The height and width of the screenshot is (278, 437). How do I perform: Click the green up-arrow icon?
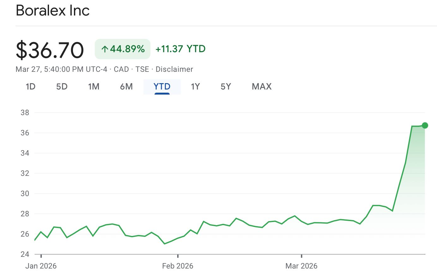(x=105, y=49)
